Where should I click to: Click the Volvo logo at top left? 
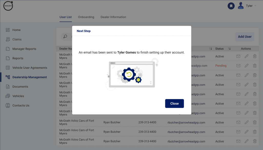(x=8, y=6)
